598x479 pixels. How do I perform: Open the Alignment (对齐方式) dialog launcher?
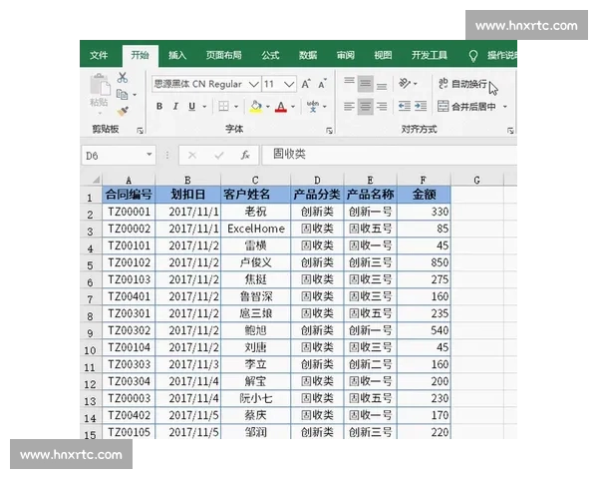510,131
